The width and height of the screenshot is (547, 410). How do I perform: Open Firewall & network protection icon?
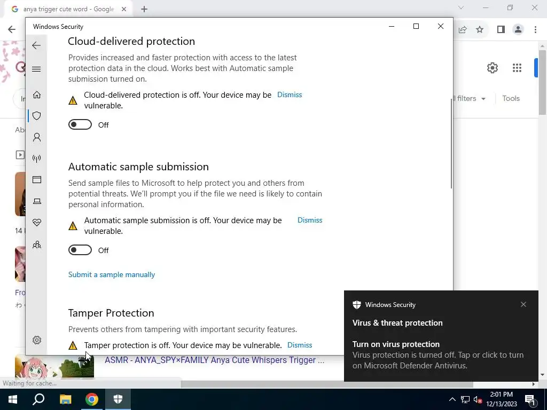37,159
